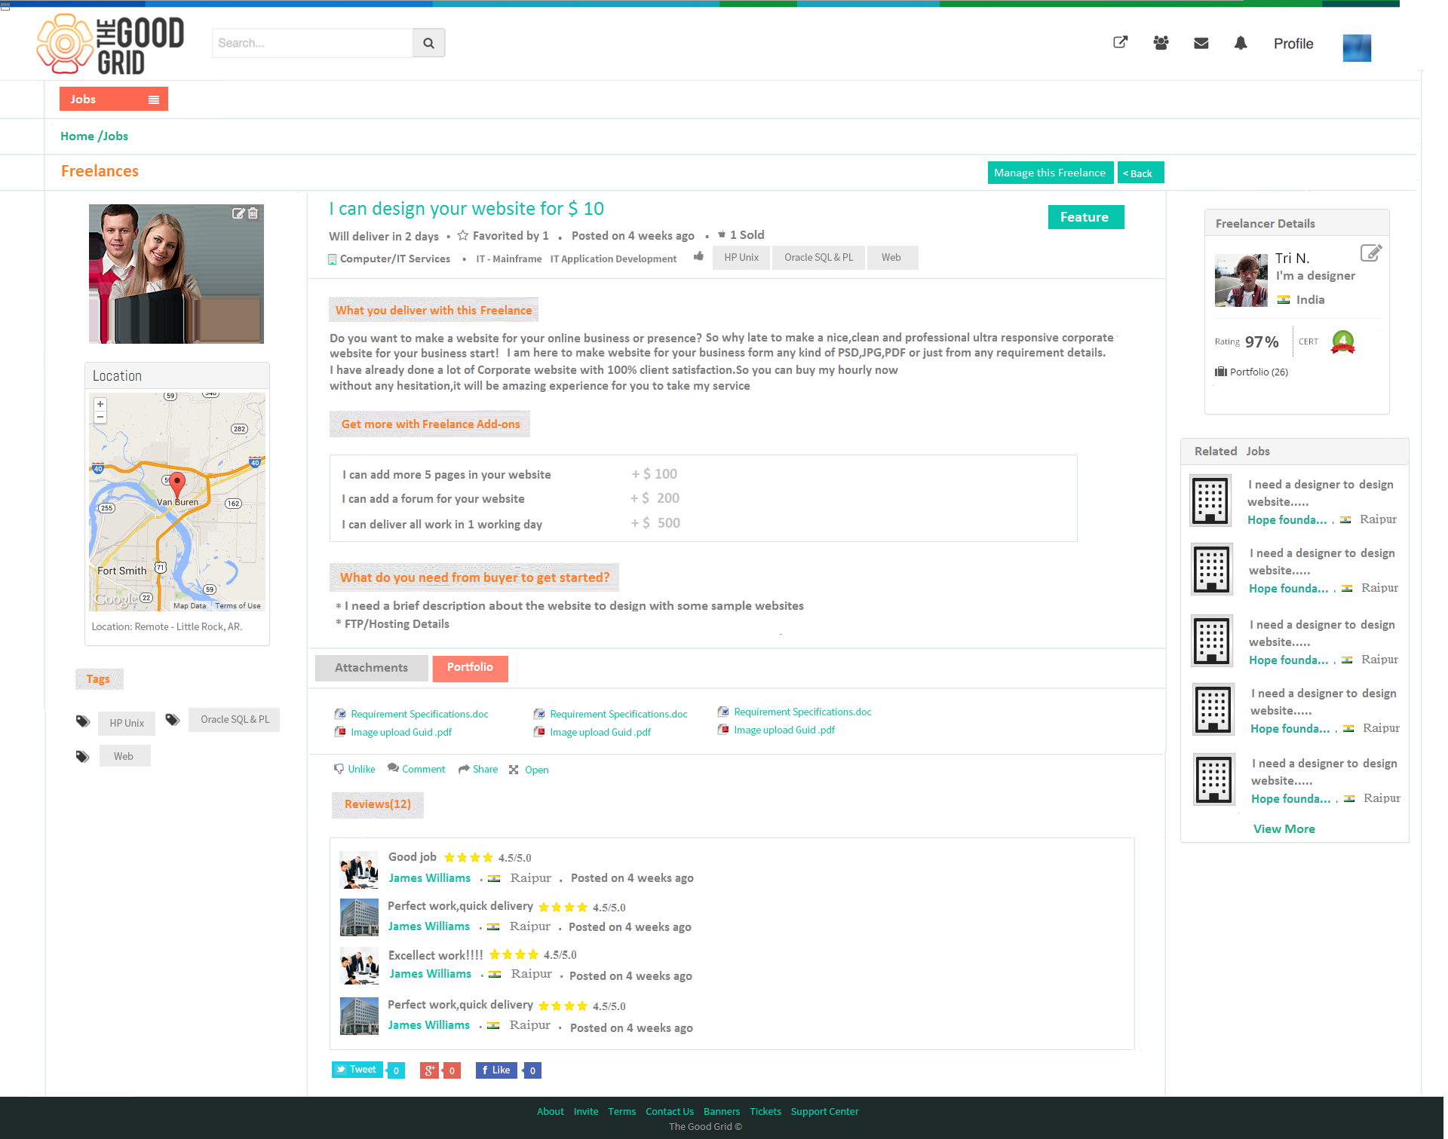Open first related job Hope founda... link
The width and height of the screenshot is (1448, 1139).
[x=1287, y=520]
